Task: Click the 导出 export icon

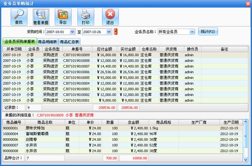Action: [63, 17]
